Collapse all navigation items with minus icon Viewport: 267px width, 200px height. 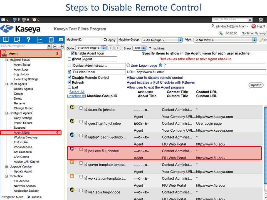tap(55, 46)
